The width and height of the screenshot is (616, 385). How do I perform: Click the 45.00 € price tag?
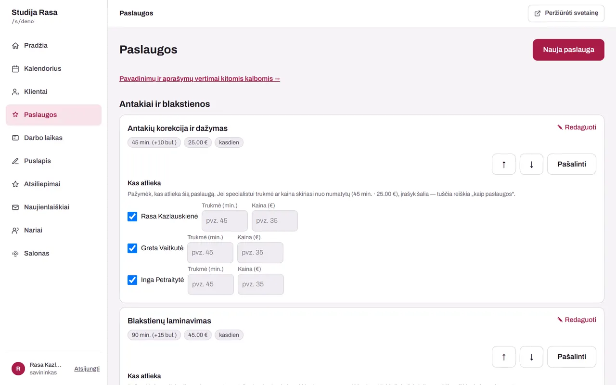pos(198,335)
